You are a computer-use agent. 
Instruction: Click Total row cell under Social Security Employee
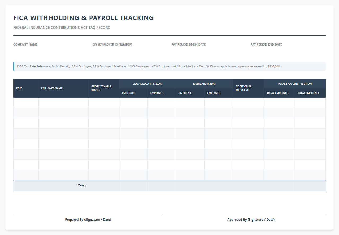(133, 186)
